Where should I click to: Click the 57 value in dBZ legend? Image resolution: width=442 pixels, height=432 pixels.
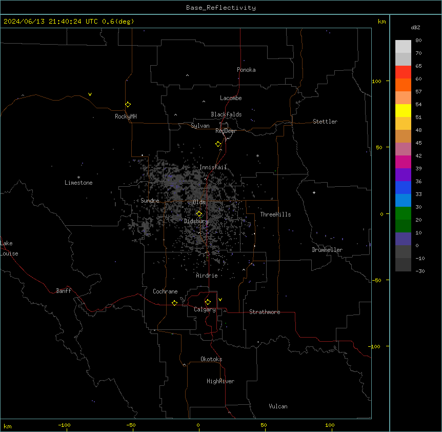point(418,91)
